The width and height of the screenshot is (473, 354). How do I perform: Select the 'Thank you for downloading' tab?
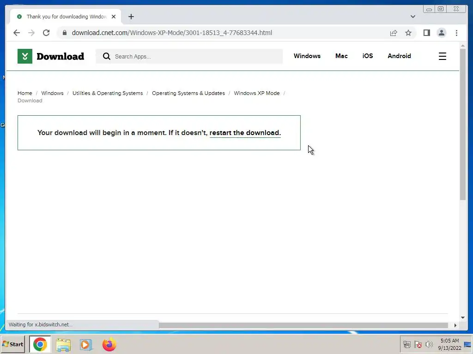coord(66,17)
